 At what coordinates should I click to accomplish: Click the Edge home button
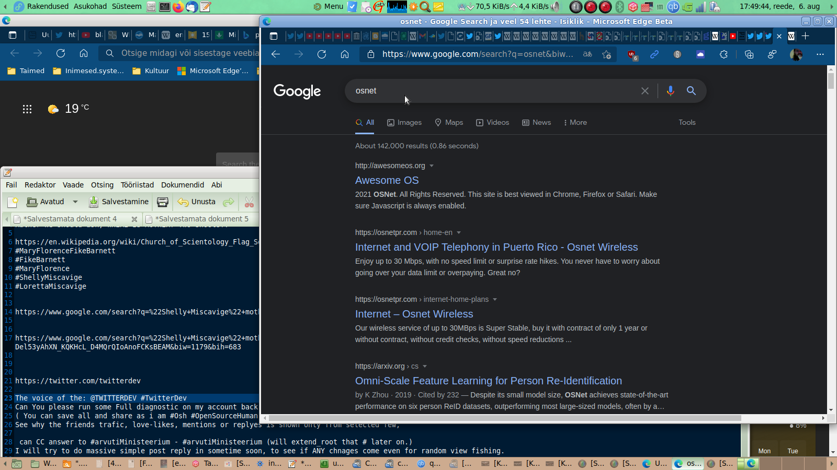(344, 54)
